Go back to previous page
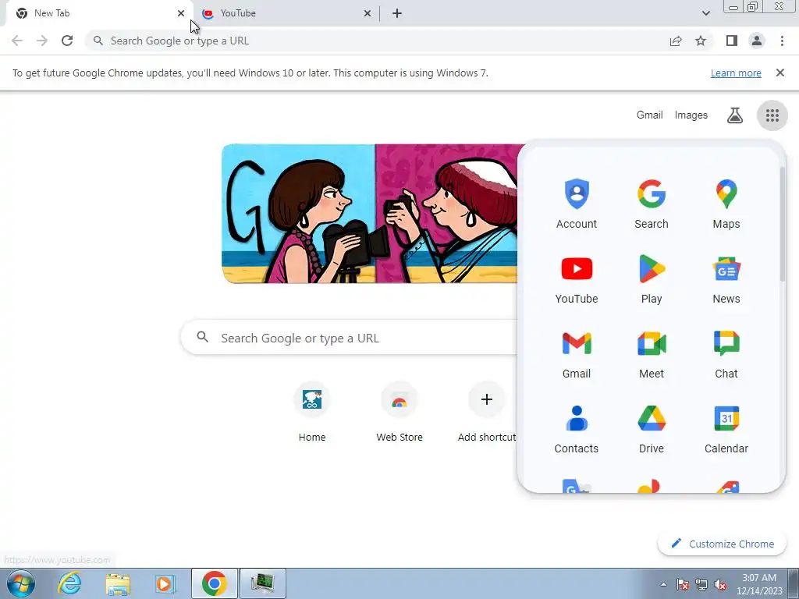799x599 pixels. (x=17, y=41)
